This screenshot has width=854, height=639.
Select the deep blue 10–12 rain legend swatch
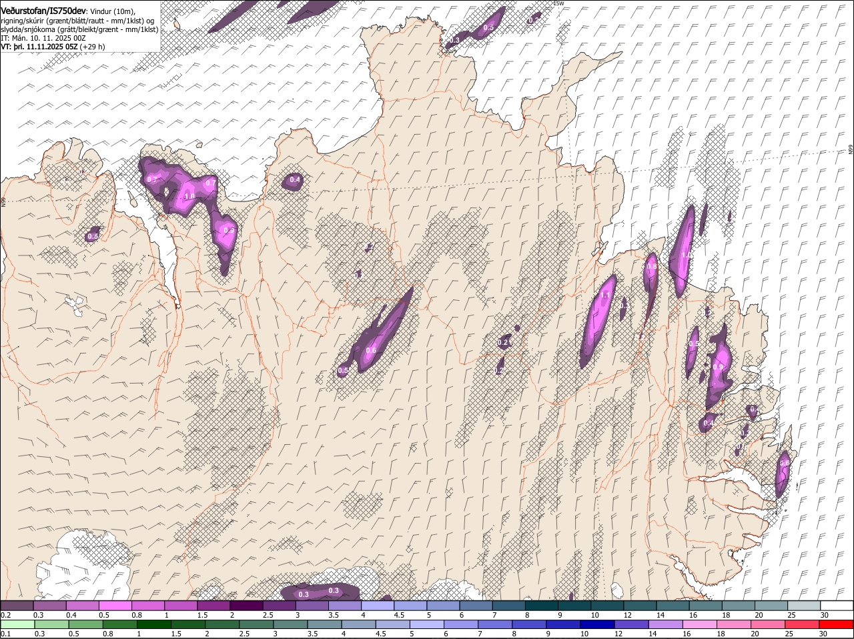[597, 624]
